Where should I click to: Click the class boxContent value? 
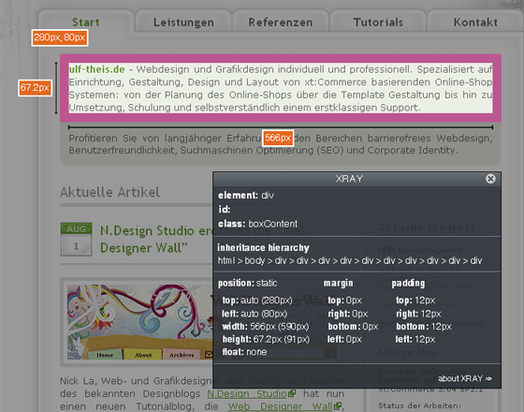(x=272, y=224)
